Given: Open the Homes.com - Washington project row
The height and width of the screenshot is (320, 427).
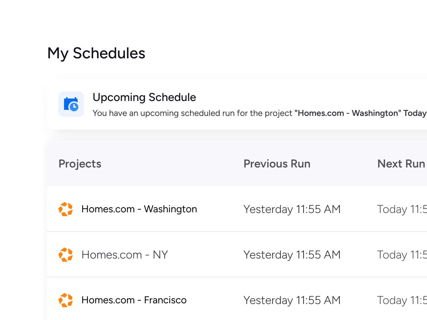Looking at the screenshot, I should pyautogui.click(x=139, y=209).
